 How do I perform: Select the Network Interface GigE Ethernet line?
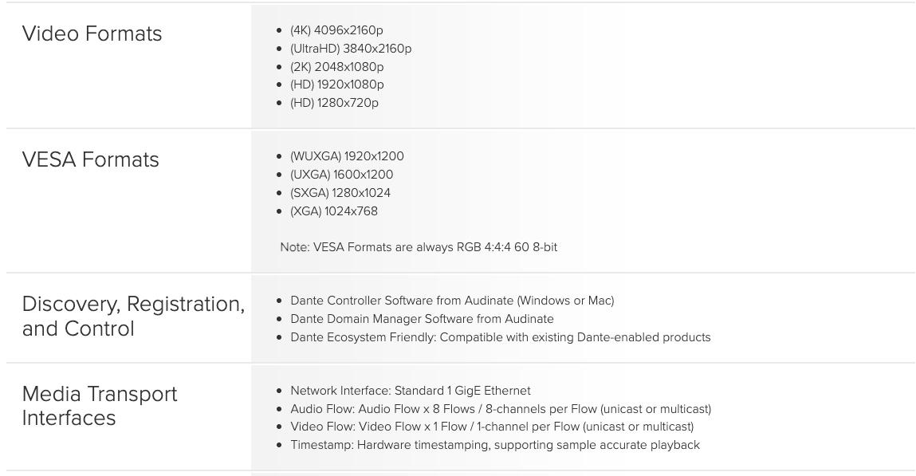pyautogui.click(x=410, y=391)
